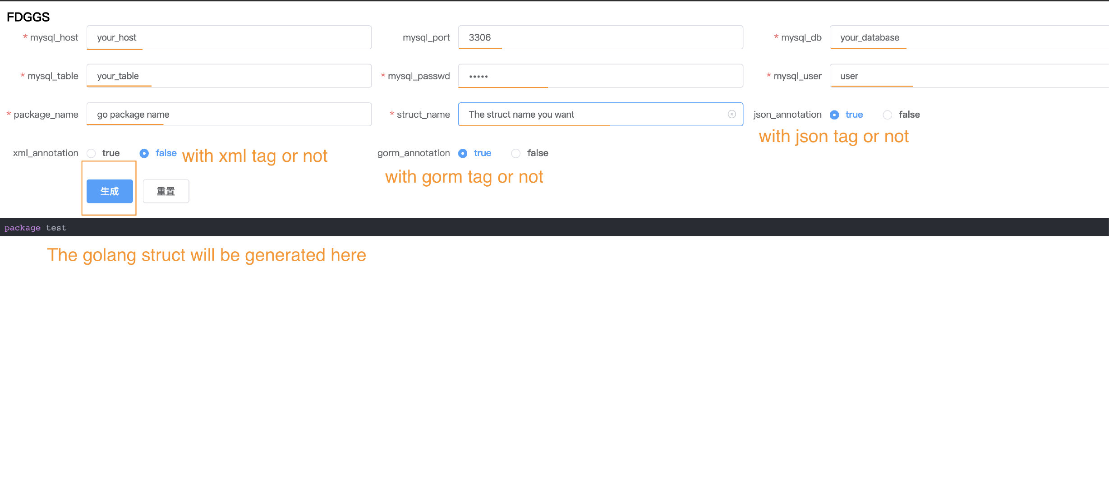Set gorm_annotation to false
Image resolution: width=1109 pixels, height=487 pixels.
click(x=515, y=153)
